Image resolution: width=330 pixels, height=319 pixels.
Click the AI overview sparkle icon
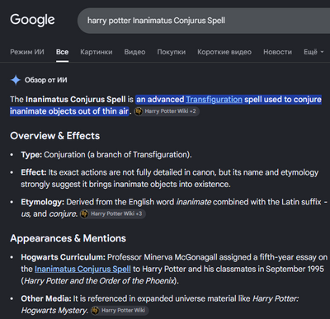tap(16, 80)
